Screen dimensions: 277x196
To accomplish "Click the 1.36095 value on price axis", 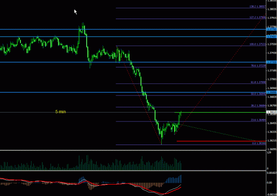I will 272,149.
